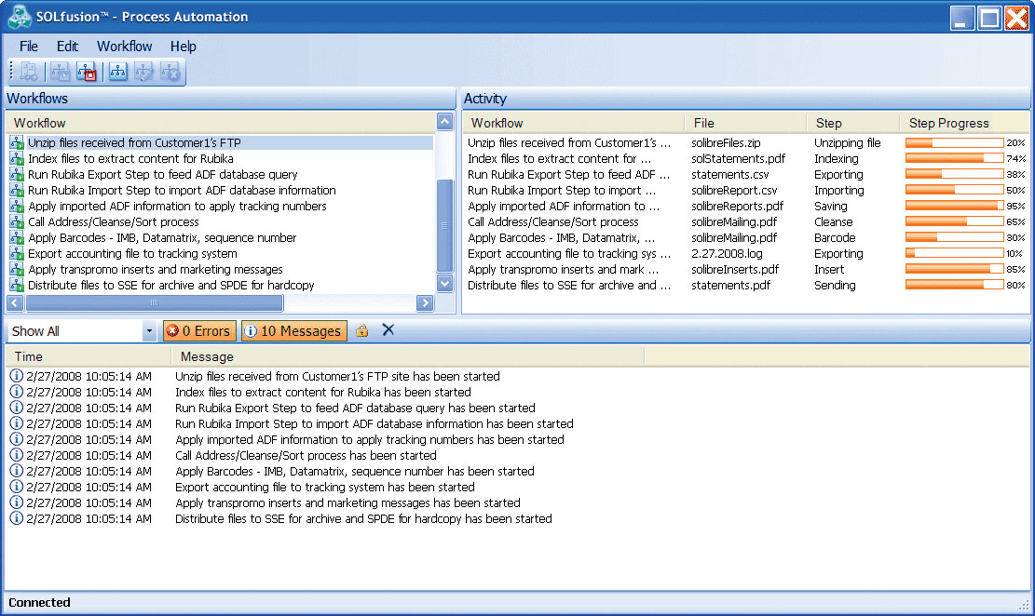This screenshot has width=1035, height=616.
Task: Click info icon of Unzip files started message
Action: pyautogui.click(x=17, y=376)
